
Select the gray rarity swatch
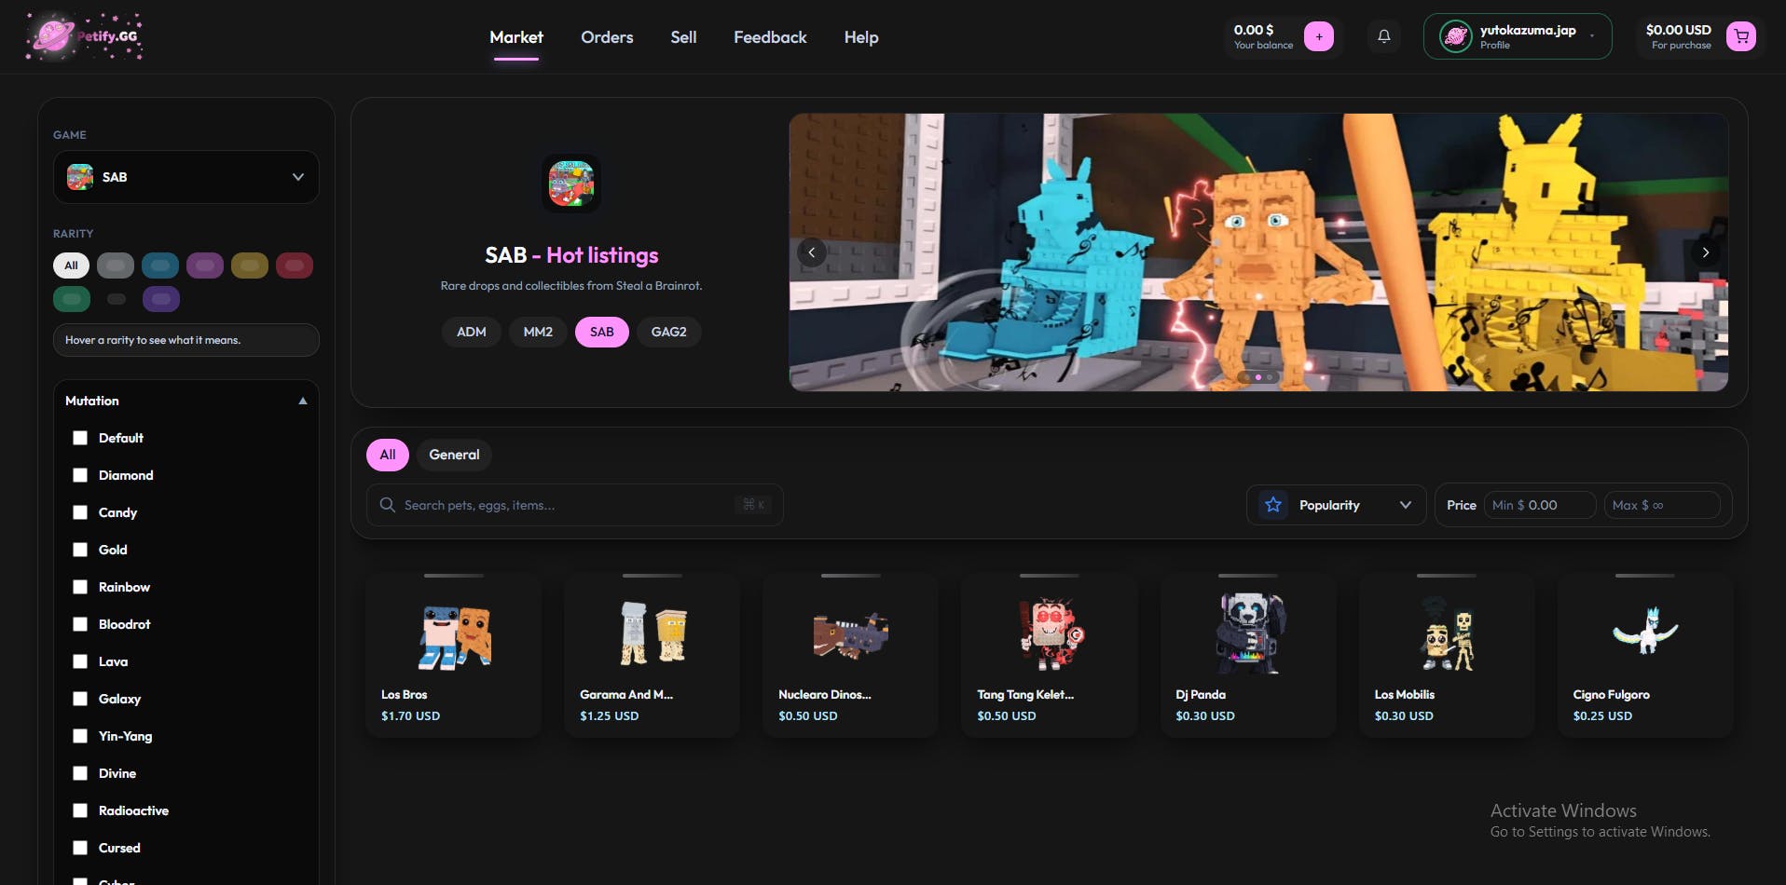point(116,265)
